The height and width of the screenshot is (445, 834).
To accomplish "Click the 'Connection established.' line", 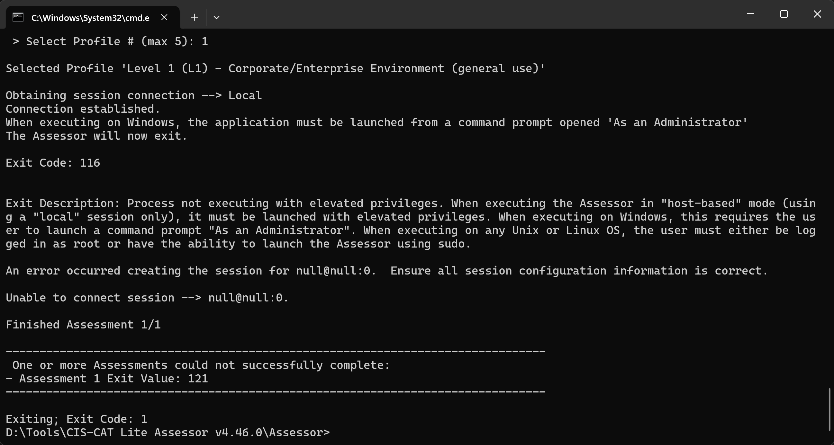I will pyautogui.click(x=83, y=109).
